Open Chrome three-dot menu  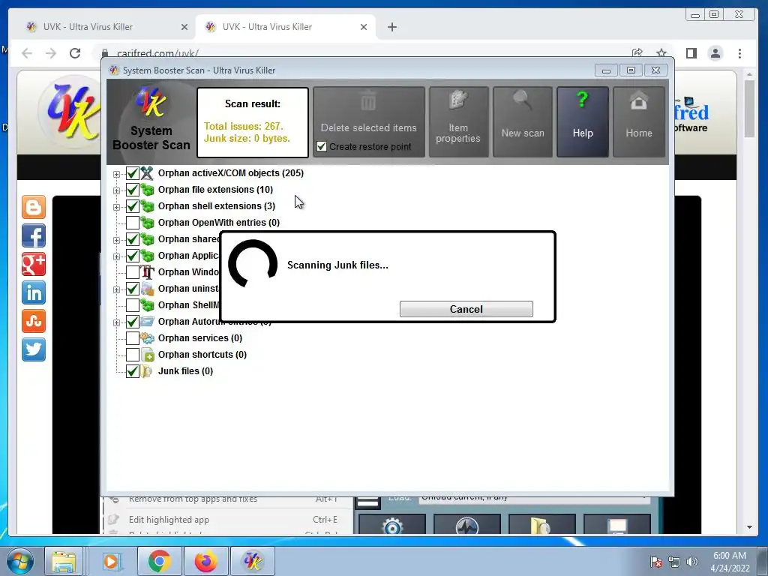(739, 53)
